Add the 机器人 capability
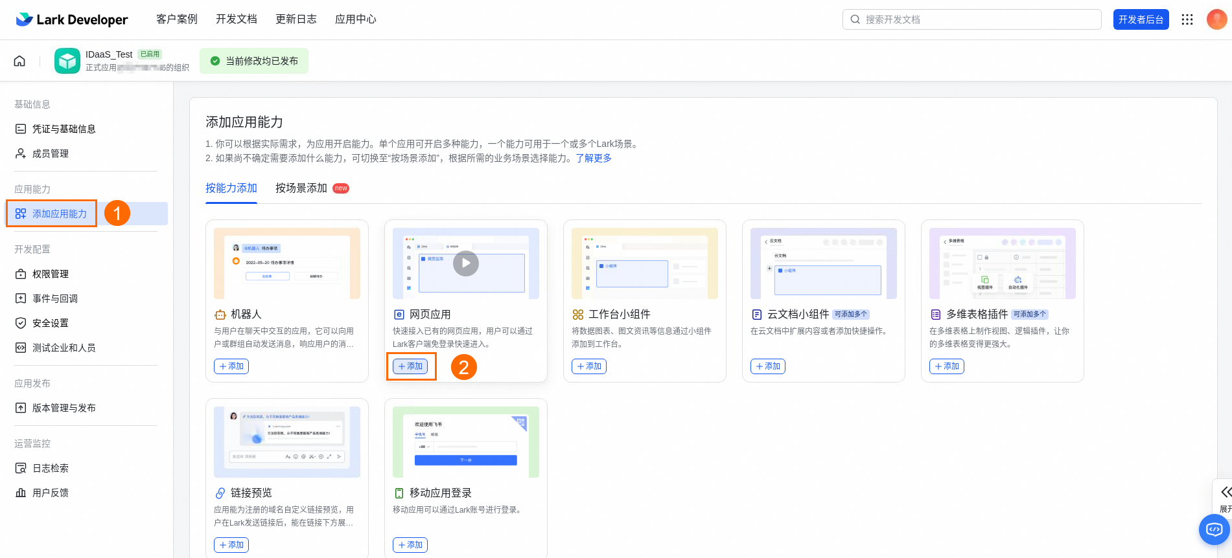The image size is (1232, 558). (x=231, y=366)
